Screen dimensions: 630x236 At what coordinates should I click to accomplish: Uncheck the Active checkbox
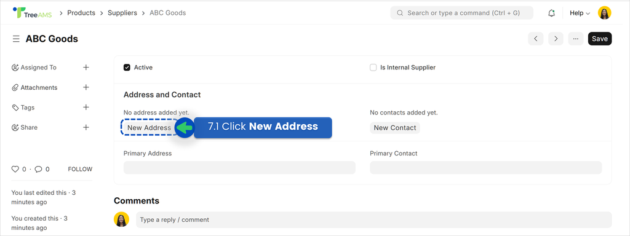pos(127,68)
